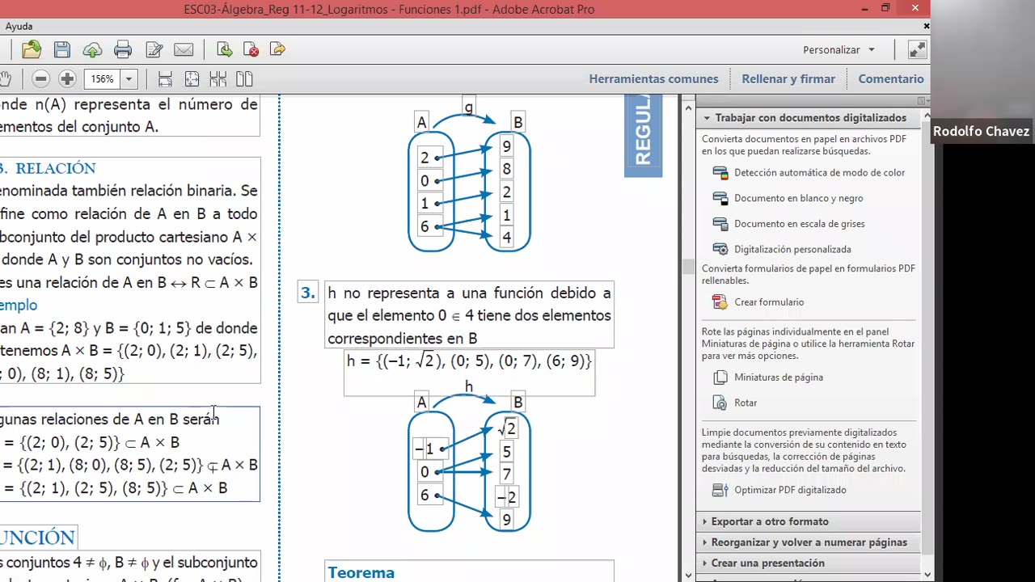Open the Personalizar dropdown
1035x582 pixels.
(839, 50)
